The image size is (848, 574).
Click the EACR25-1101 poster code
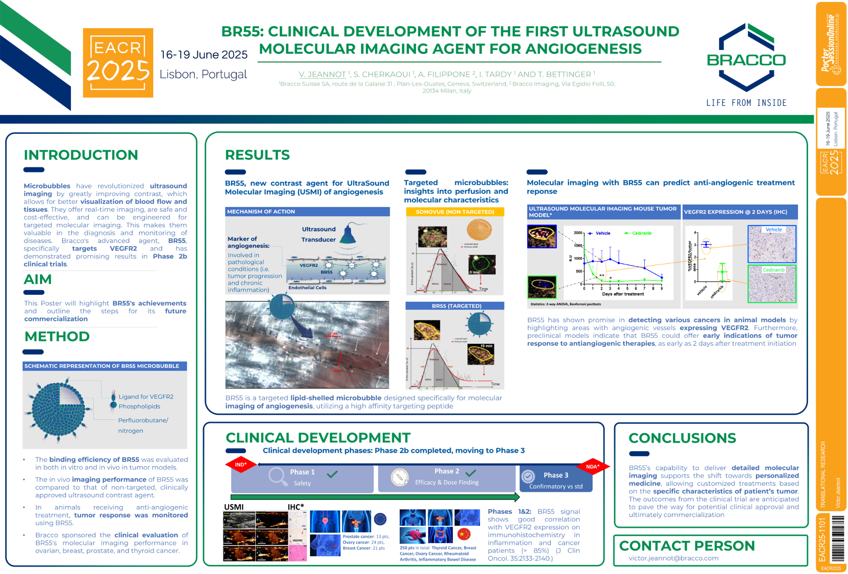[x=822, y=539]
